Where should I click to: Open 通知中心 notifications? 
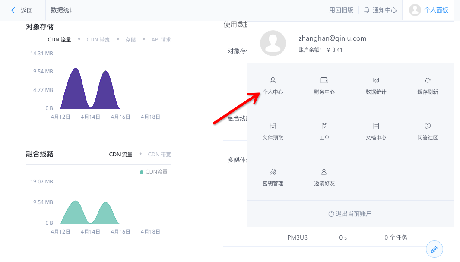(380, 10)
